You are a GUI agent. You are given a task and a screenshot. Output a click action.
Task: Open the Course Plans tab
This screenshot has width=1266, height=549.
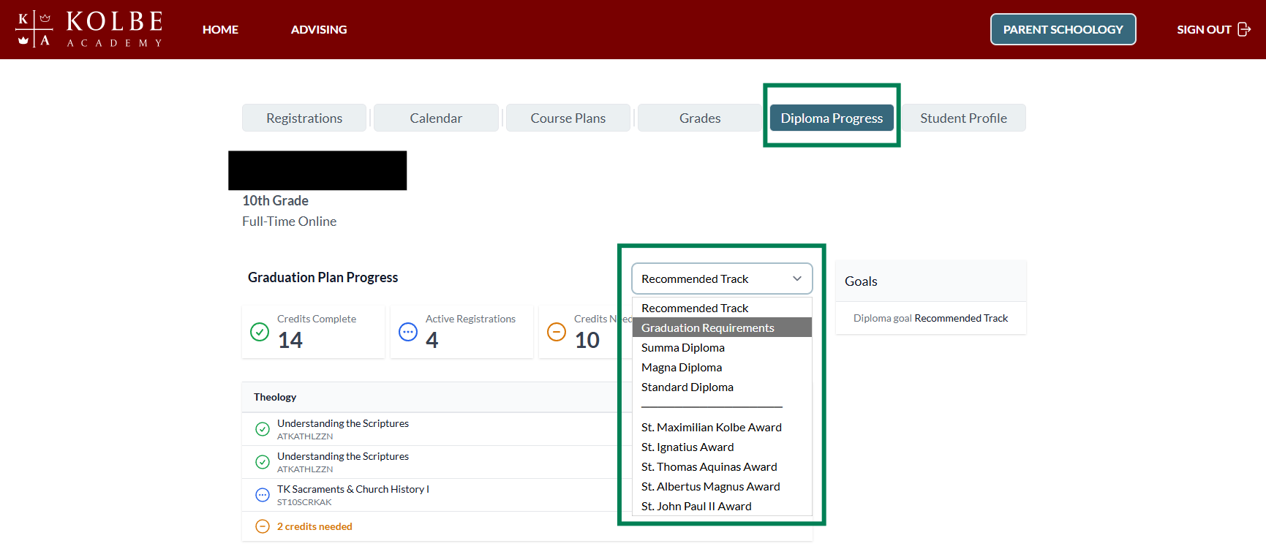click(568, 118)
